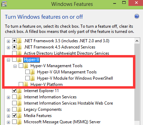Click the .NET Framework 4.5 folder icon
This screenshot has width=143, height=125.
coord(19,47)
